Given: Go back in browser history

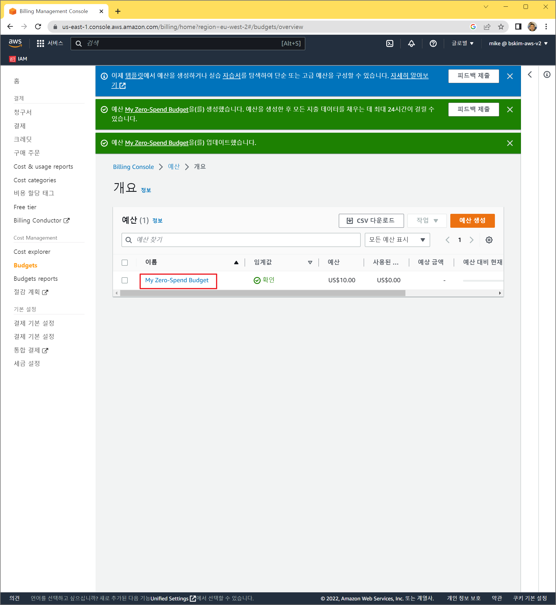Looking at the screenshot, I should pos(10,26).
